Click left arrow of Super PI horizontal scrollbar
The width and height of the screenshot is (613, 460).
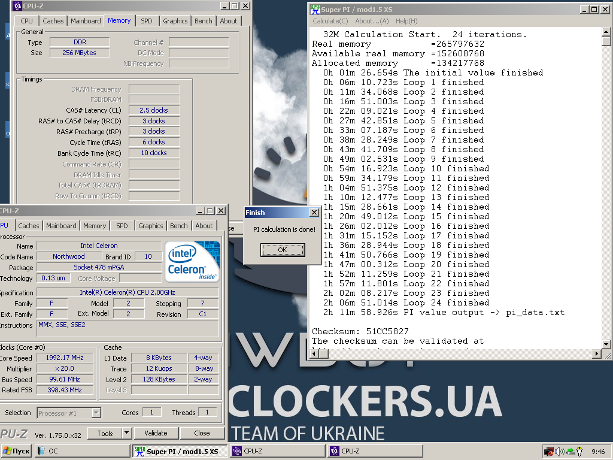(x=314, y=353)
